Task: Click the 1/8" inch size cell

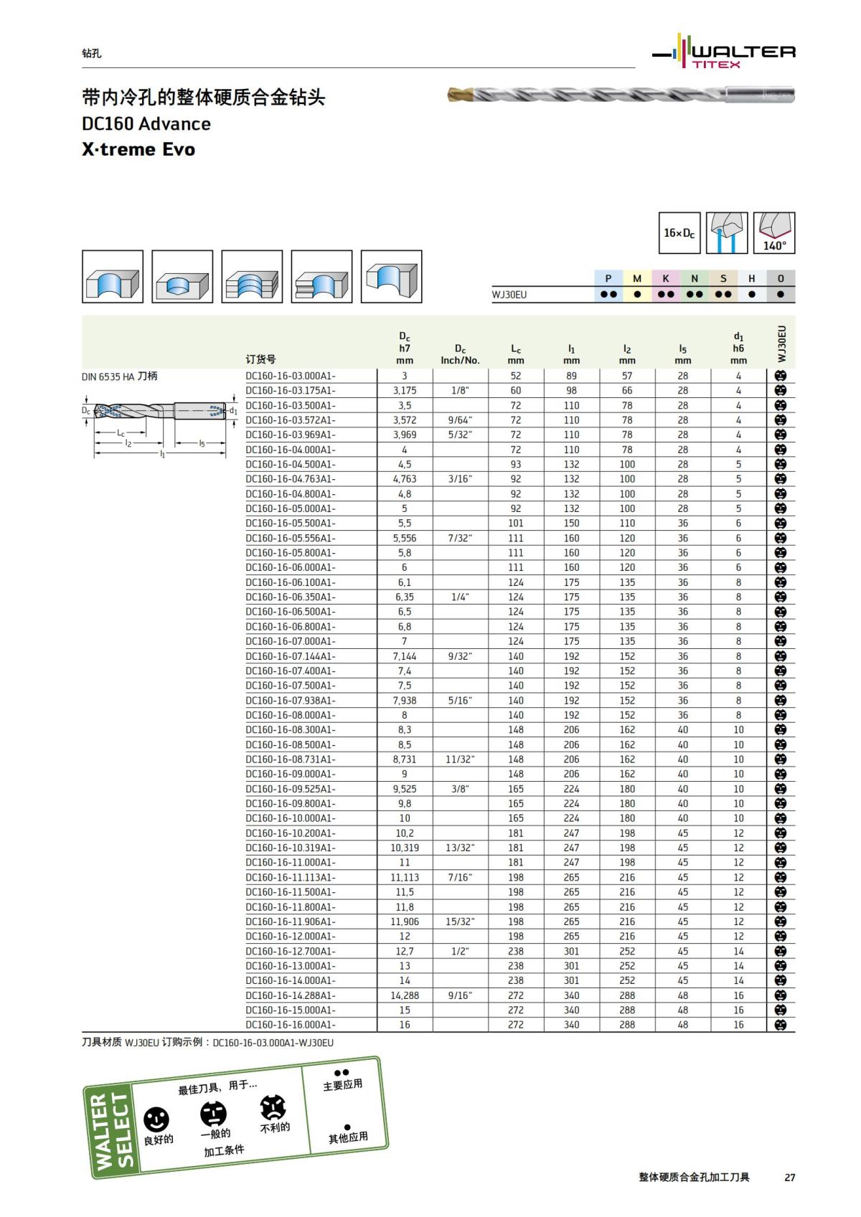Action: click(460, 391)
